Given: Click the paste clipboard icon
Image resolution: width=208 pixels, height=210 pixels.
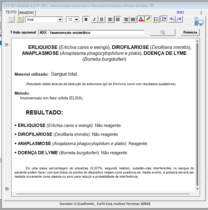Looking at the screenshot, I should click(20, 19).
